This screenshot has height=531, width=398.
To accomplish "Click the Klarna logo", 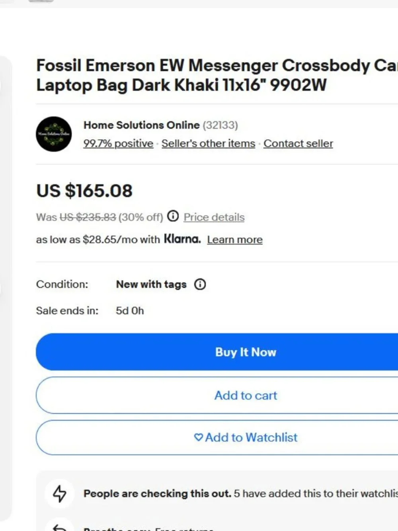I will point(182,239).
